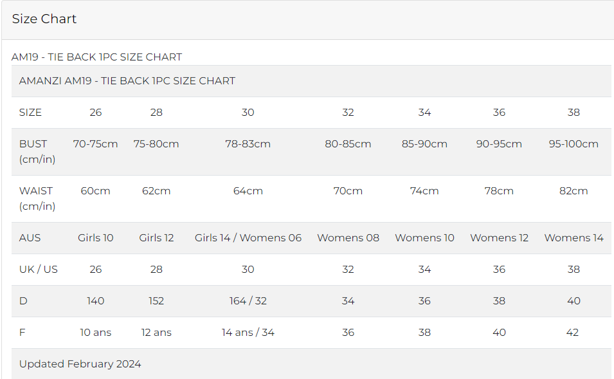Click the "UK / US" row label

click(39, 269)
